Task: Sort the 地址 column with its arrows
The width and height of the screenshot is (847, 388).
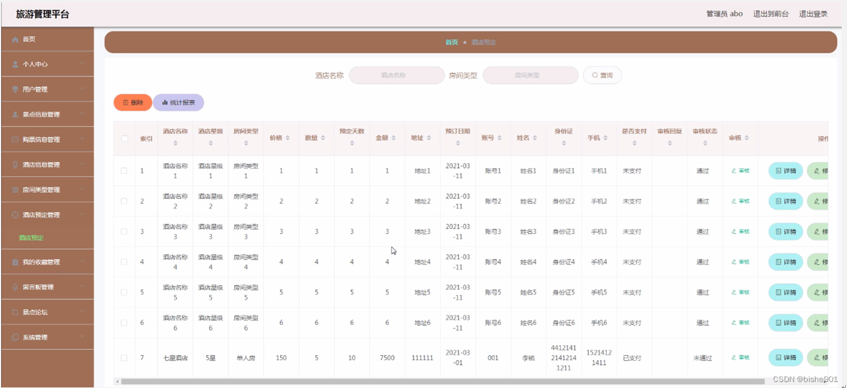Action: [x=429, y=138]
